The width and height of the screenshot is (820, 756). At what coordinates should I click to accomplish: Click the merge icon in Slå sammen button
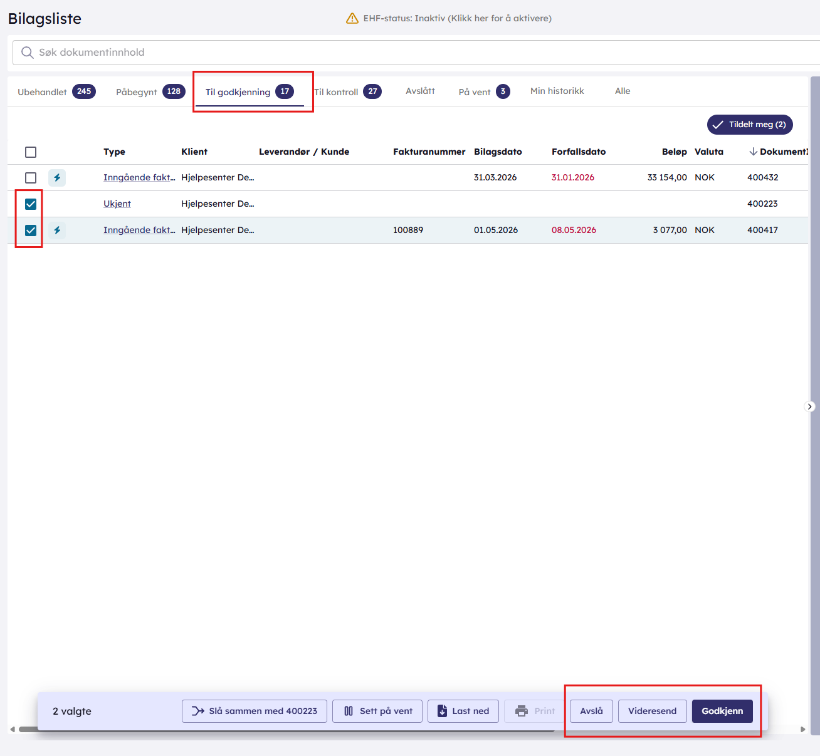coord(198,711)
